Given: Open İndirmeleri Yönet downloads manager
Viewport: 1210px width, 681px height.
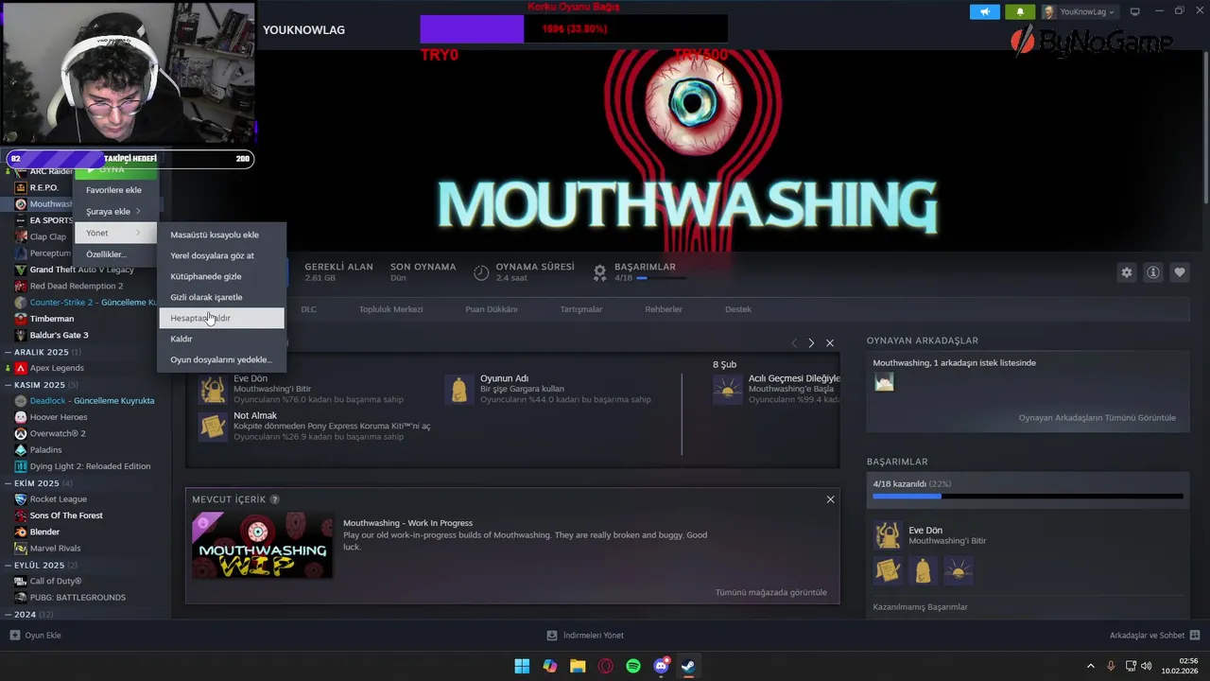Looking at the screenshot, I should [585, 636].
